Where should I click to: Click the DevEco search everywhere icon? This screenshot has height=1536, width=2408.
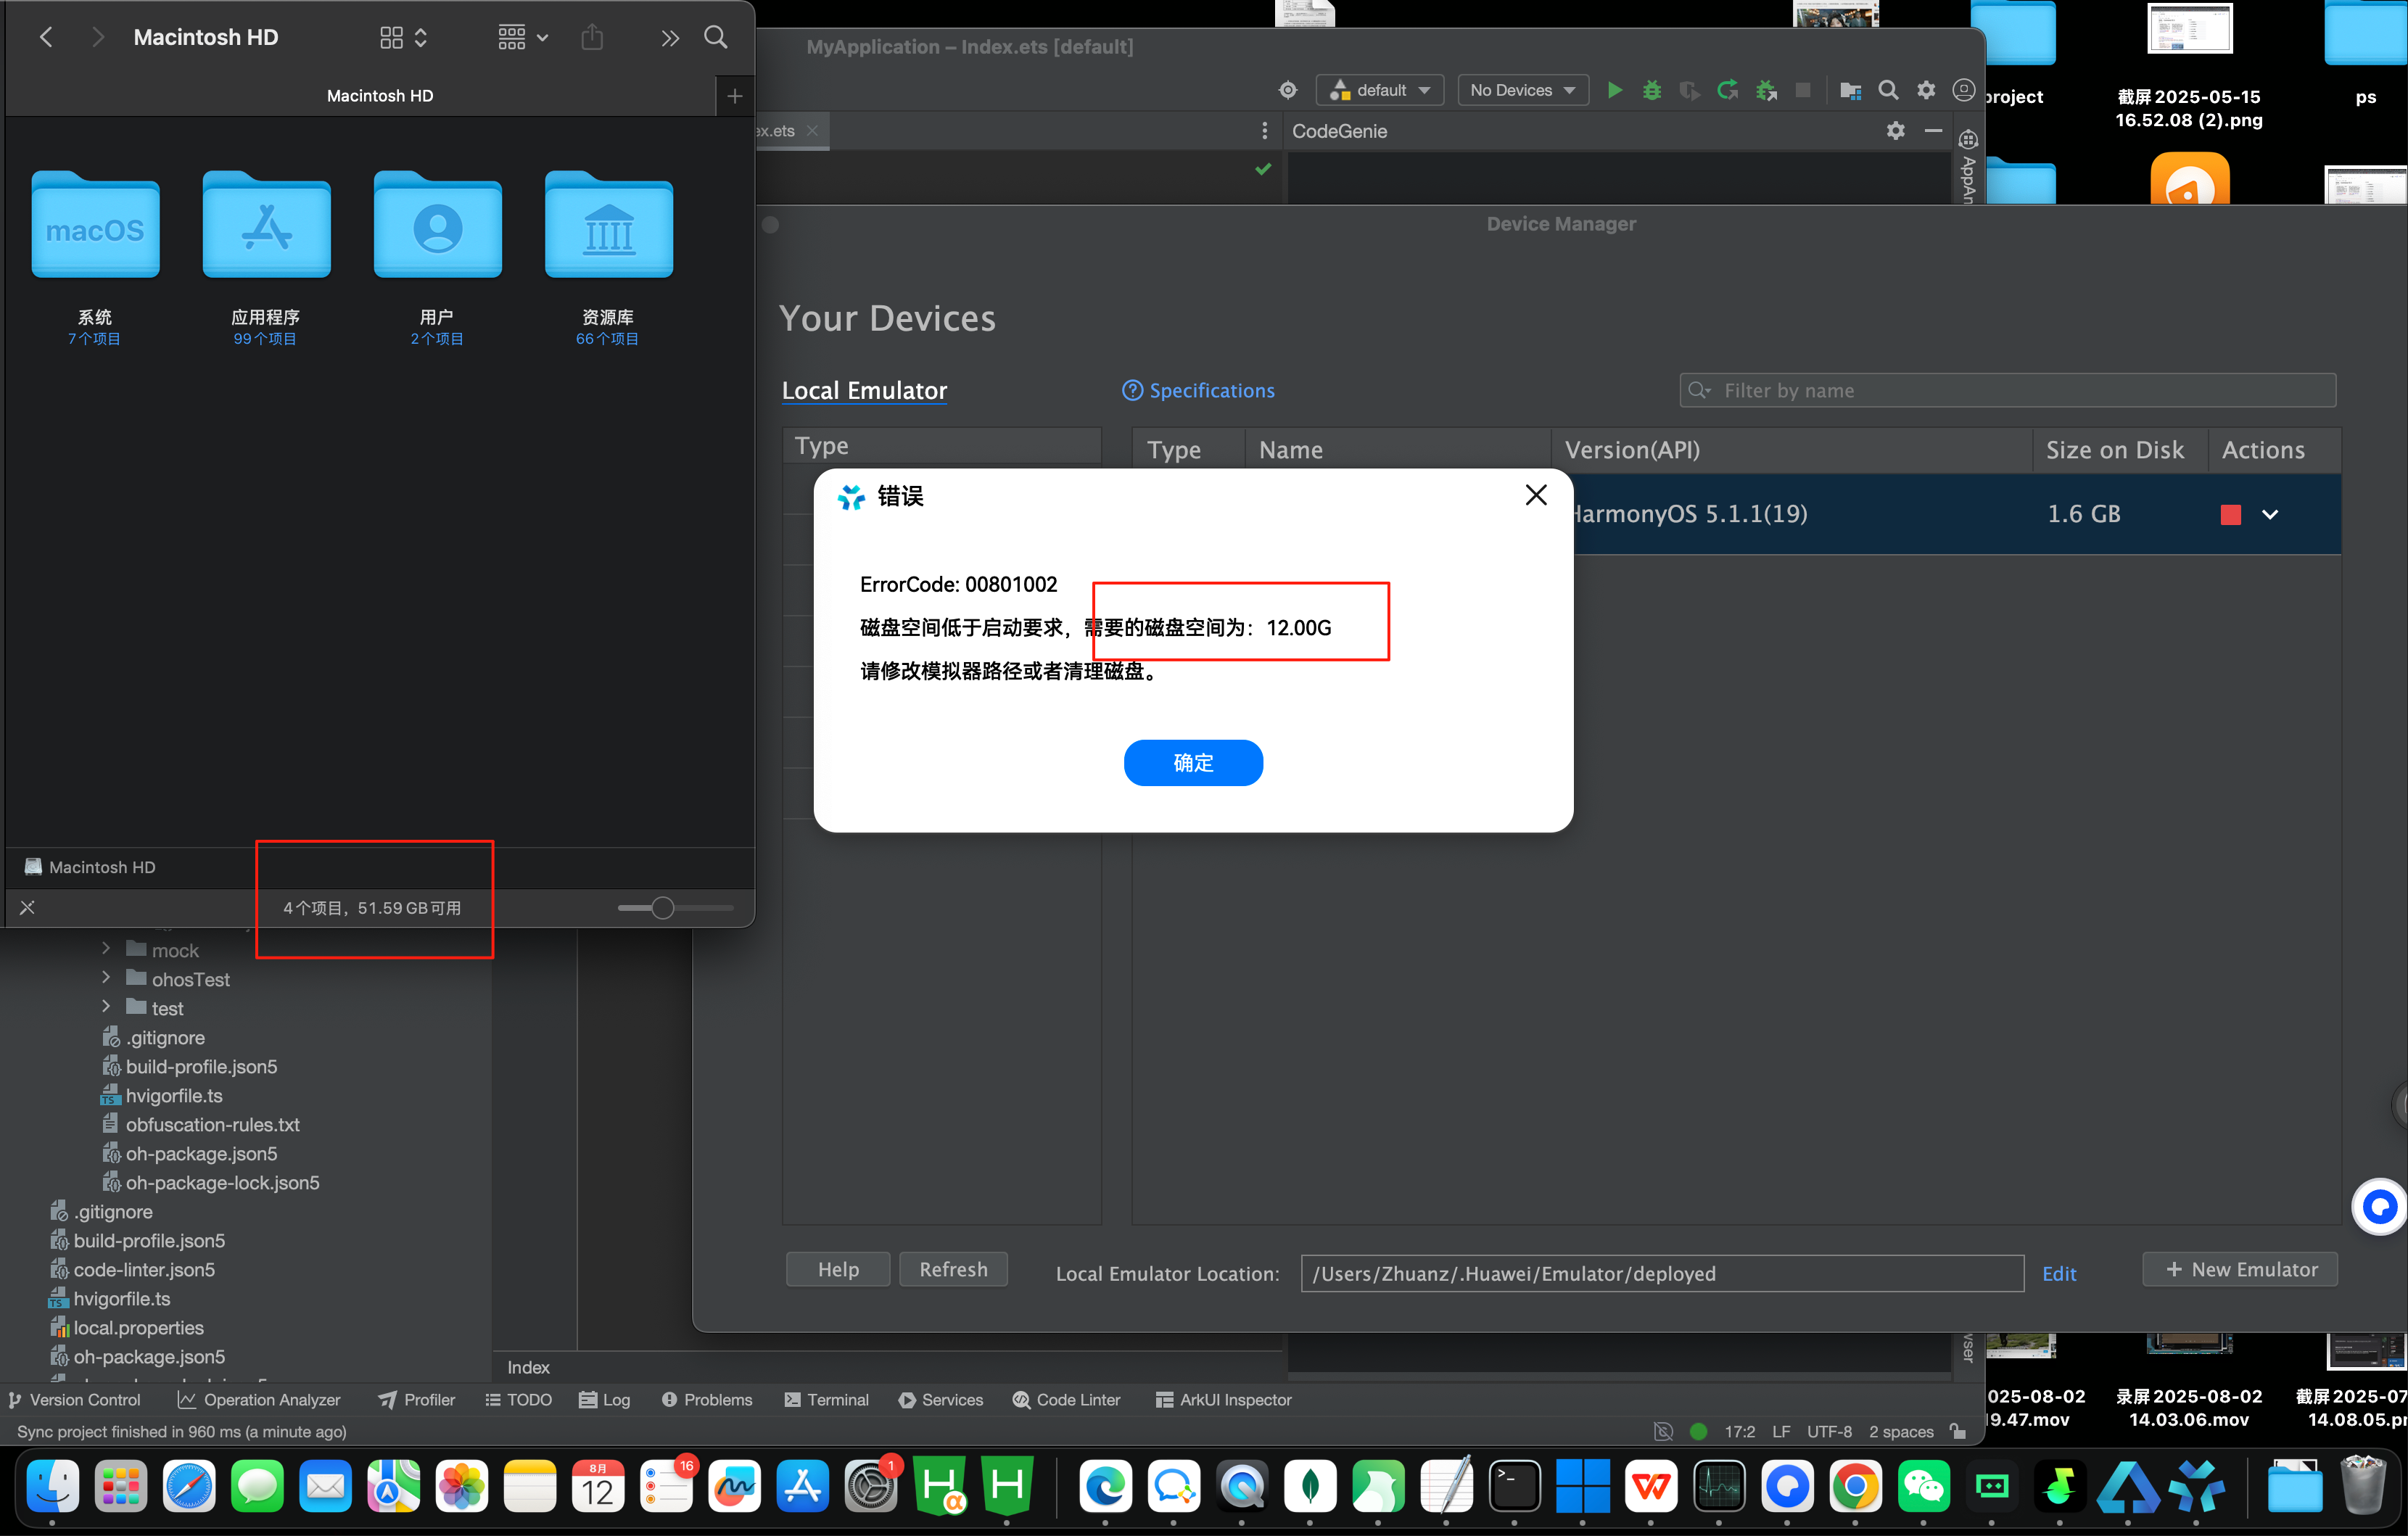click(1888, 90)
